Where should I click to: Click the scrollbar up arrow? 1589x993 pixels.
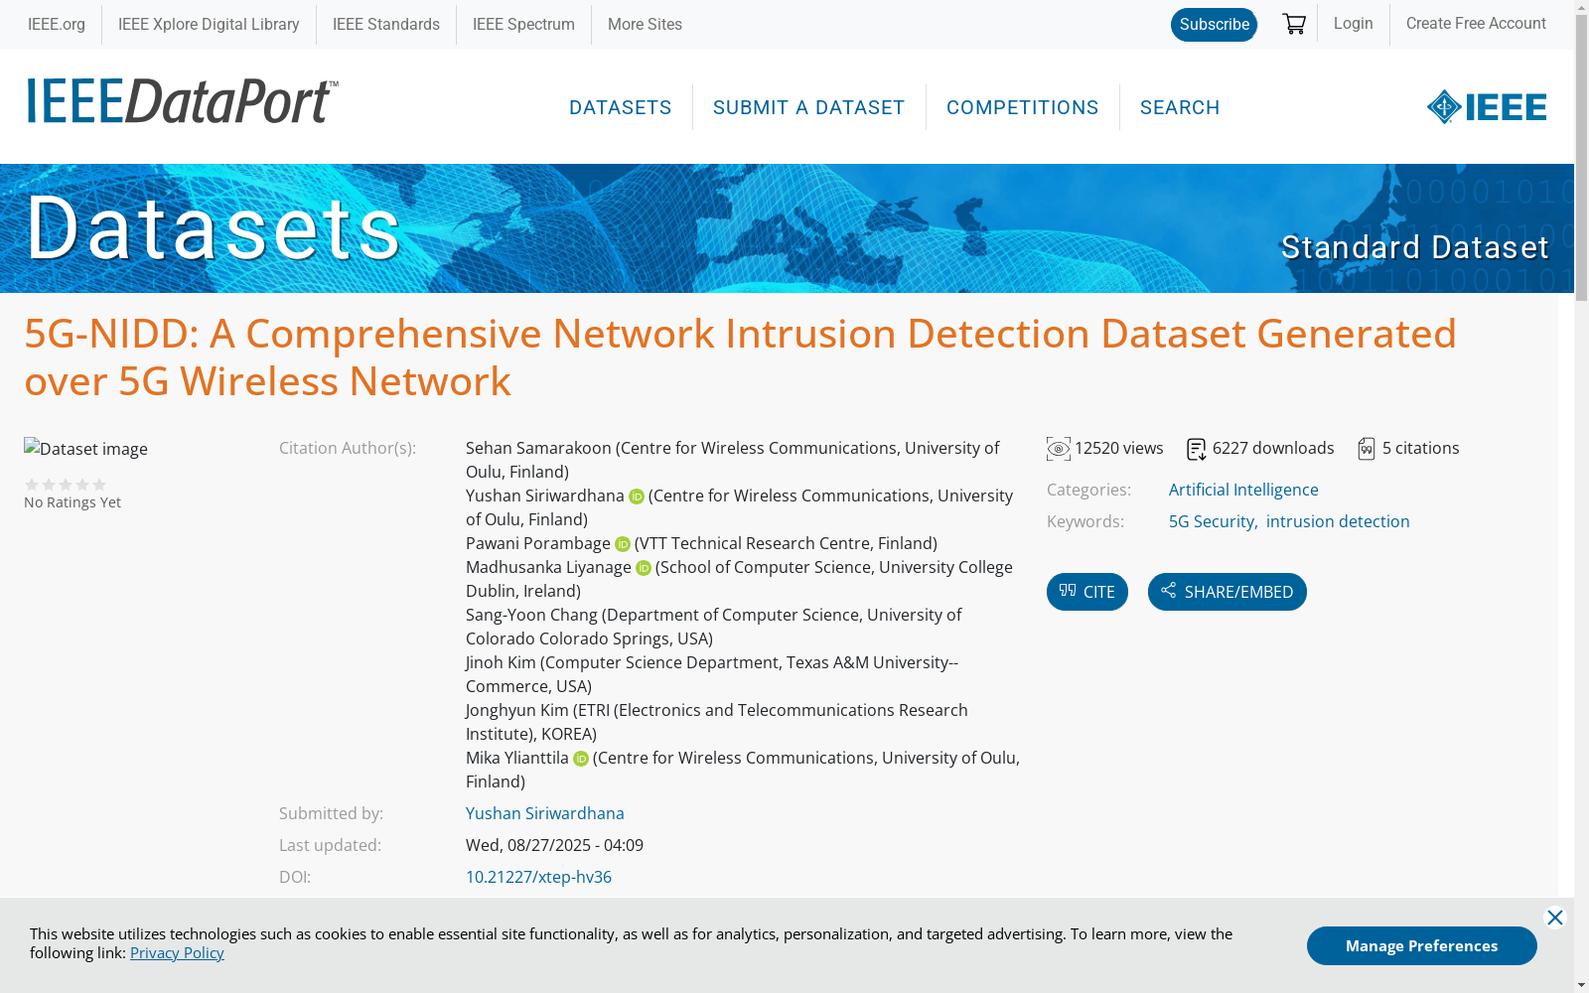[x=1581, y=7]
